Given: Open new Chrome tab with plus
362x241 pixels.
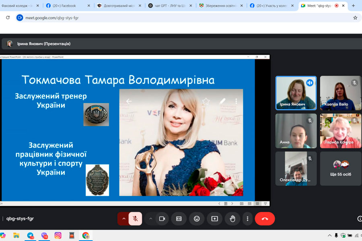Looking at the screenshot, I should click(353, 6).
